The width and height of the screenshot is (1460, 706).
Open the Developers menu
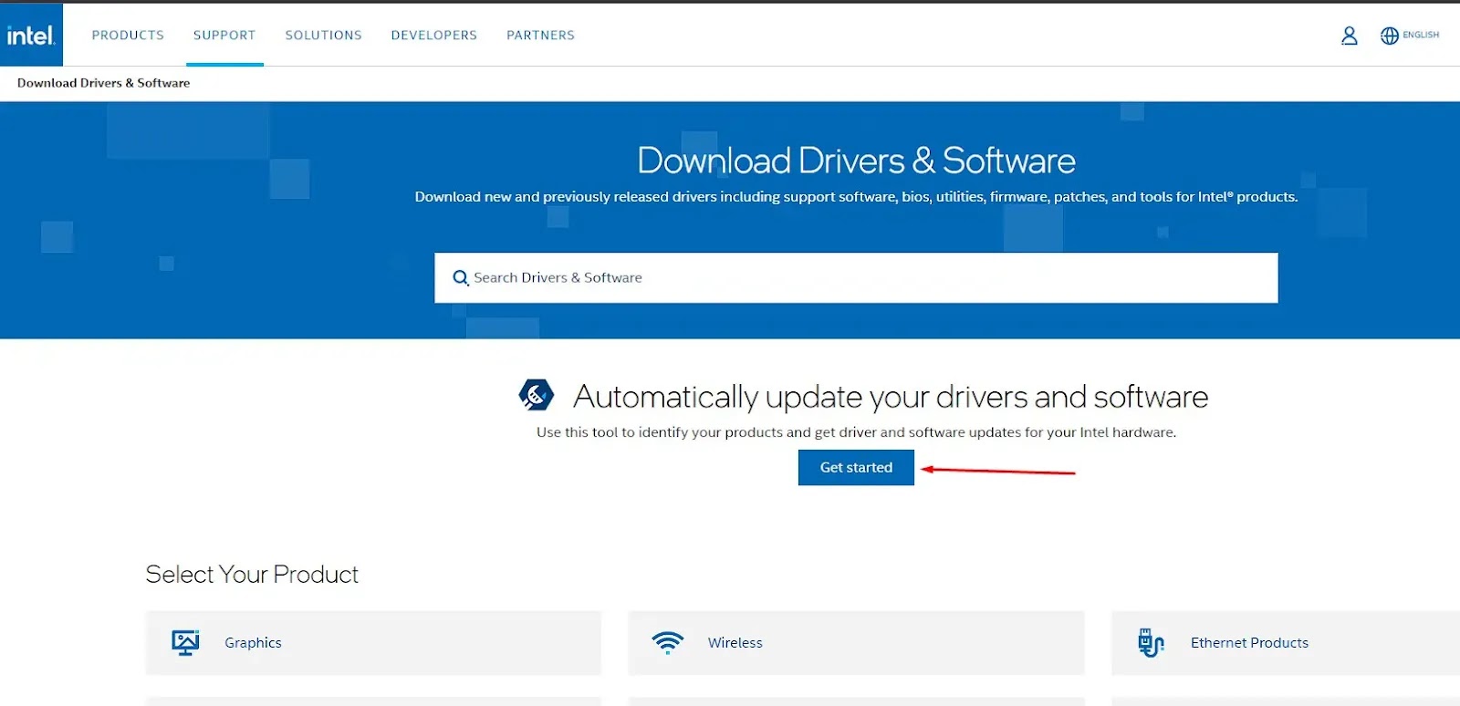(x=434, y=36)
